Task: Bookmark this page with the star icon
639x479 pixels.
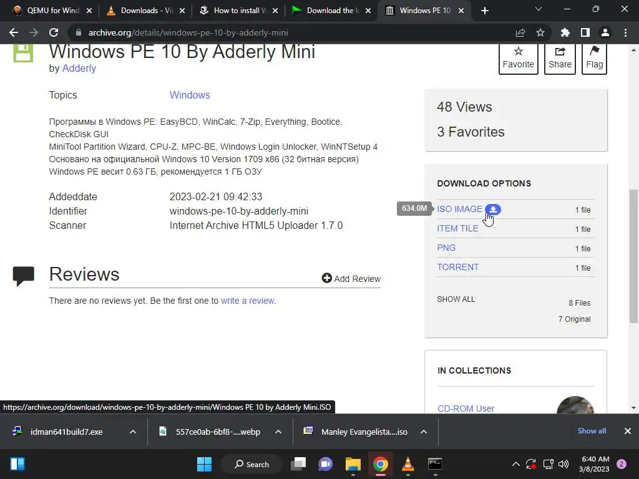Action: point(540,32)
